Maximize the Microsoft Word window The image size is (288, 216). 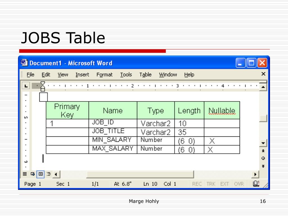251,63
